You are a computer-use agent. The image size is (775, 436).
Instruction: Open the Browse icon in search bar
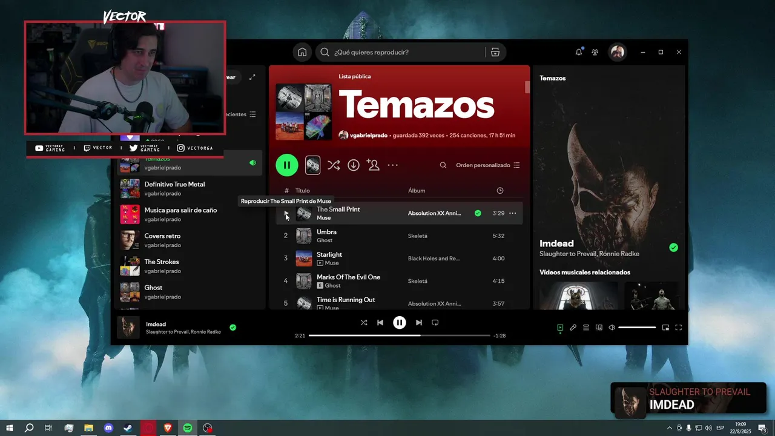coord(495,52)
